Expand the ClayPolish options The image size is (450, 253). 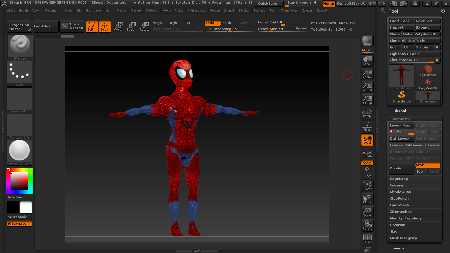(399, 199)
